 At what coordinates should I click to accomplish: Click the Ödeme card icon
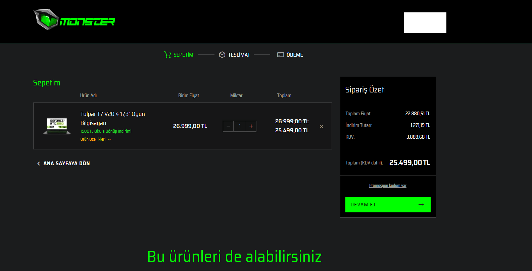(281, 55)
